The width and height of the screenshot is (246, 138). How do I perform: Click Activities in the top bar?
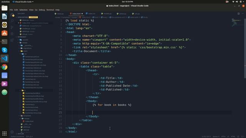tap(5, 2)
